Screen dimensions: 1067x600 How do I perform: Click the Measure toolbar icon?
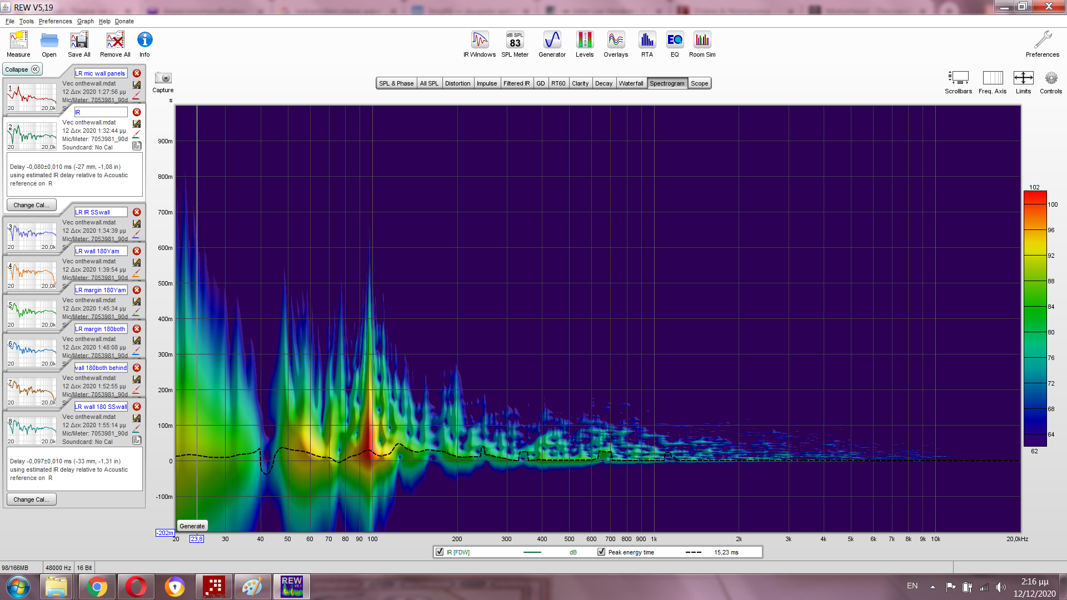(18, 44)
